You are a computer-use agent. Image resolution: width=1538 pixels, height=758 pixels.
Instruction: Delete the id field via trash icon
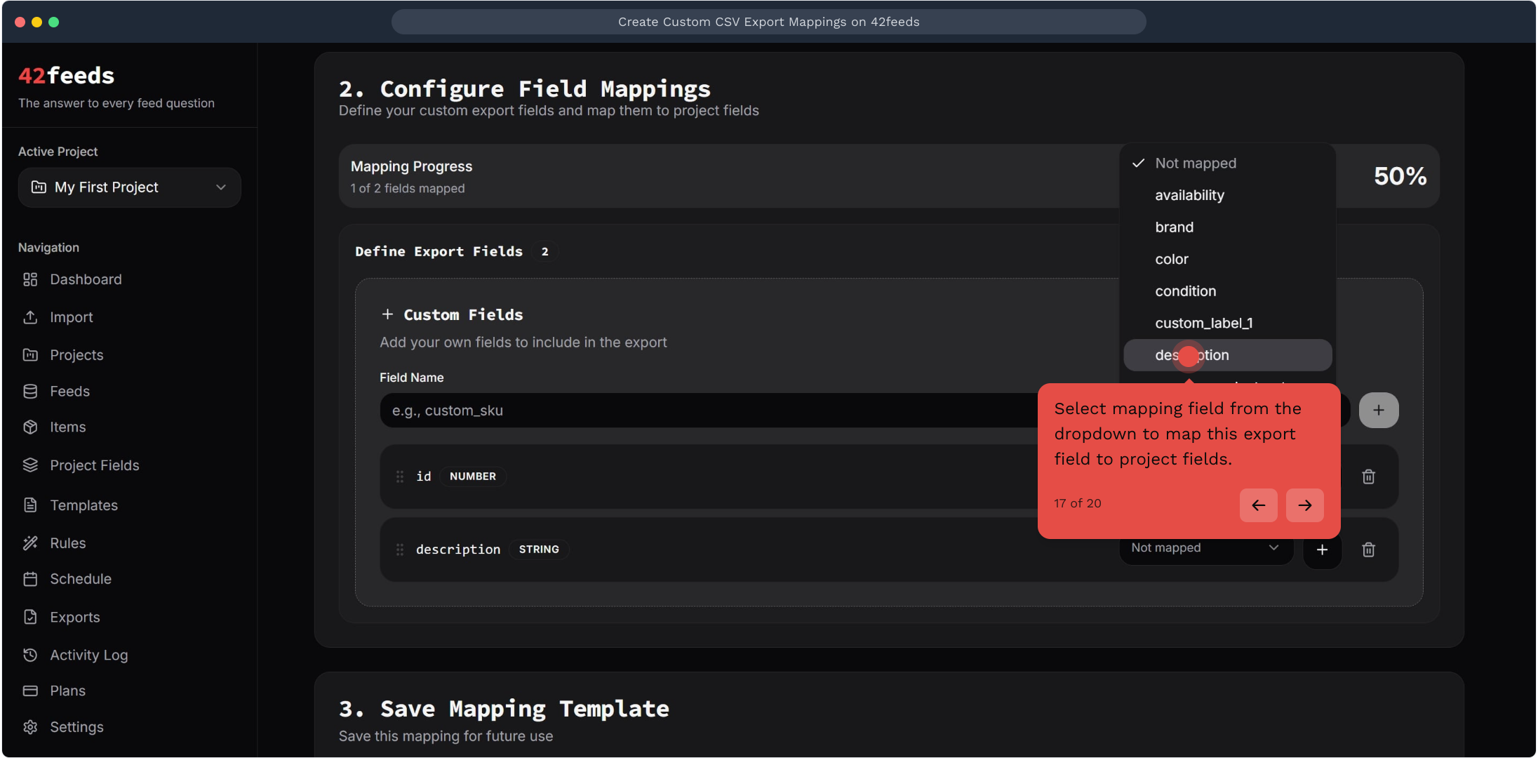pyautogui.click(x=1368, y=477)
